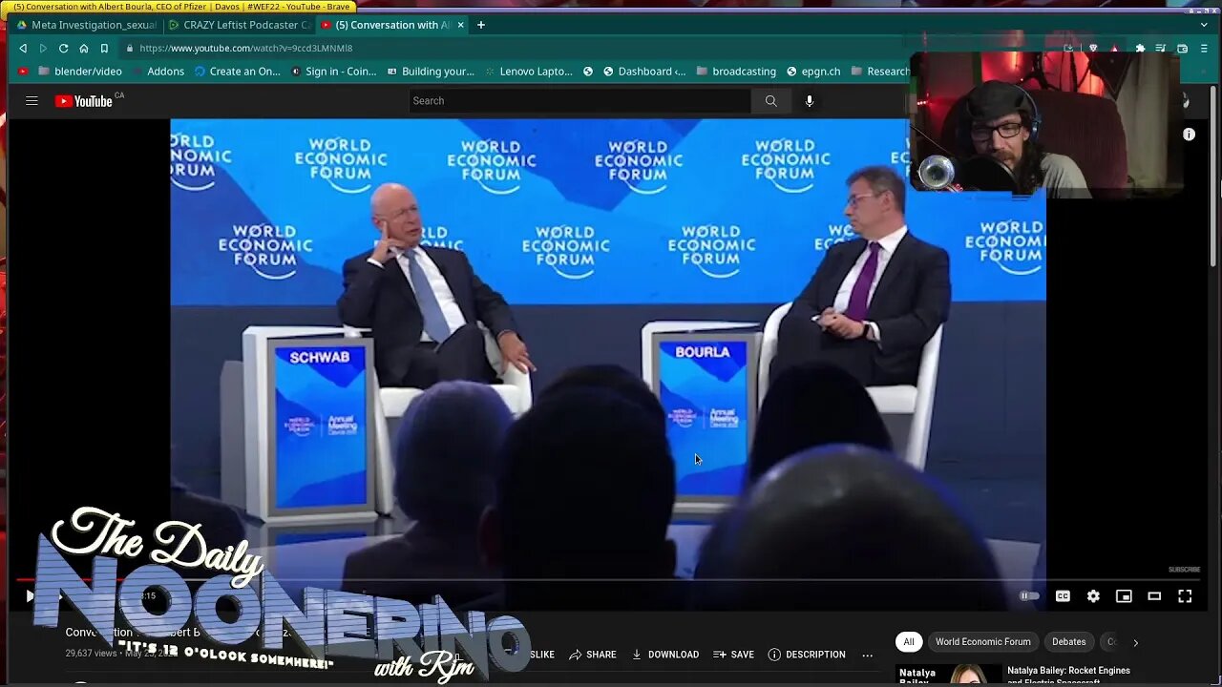
Task: Bookmark this page with the bookmark icon
Action: click(x=104, y=48)
